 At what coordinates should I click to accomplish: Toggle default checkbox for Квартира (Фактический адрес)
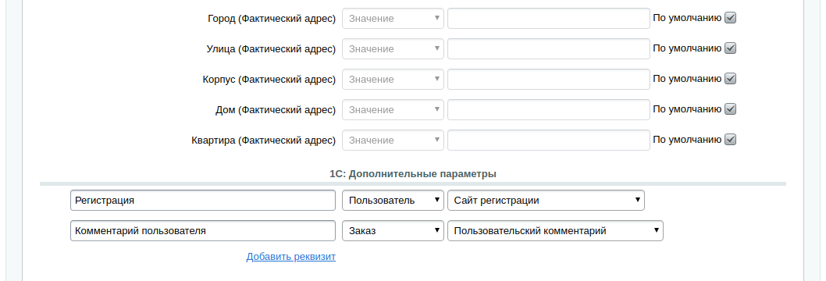pos(730,140)
